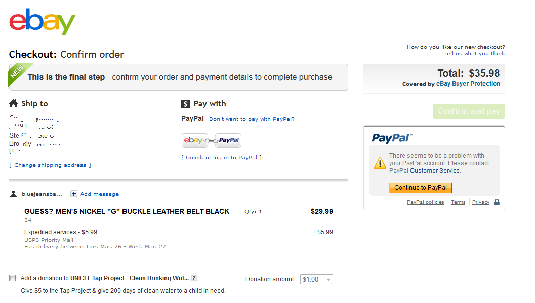Click the PayPal warning triangle icon
The image size is (535, 303).
pyautogui.click(x=380, y=163)
